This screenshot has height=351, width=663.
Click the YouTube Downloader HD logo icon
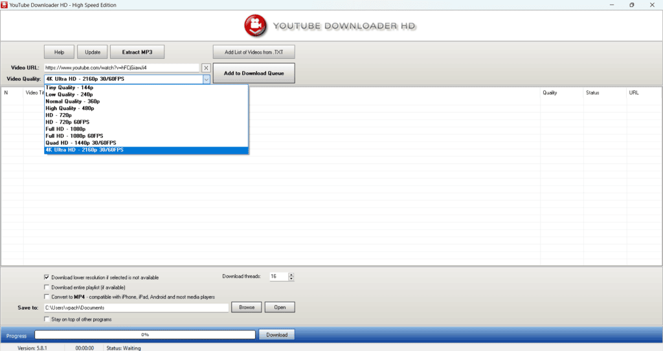255,26
